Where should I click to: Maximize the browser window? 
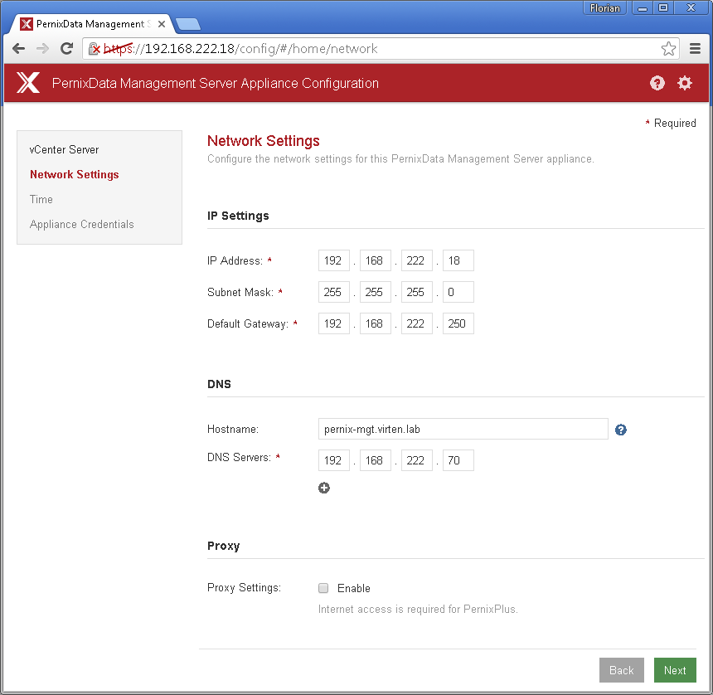point(663,8)
